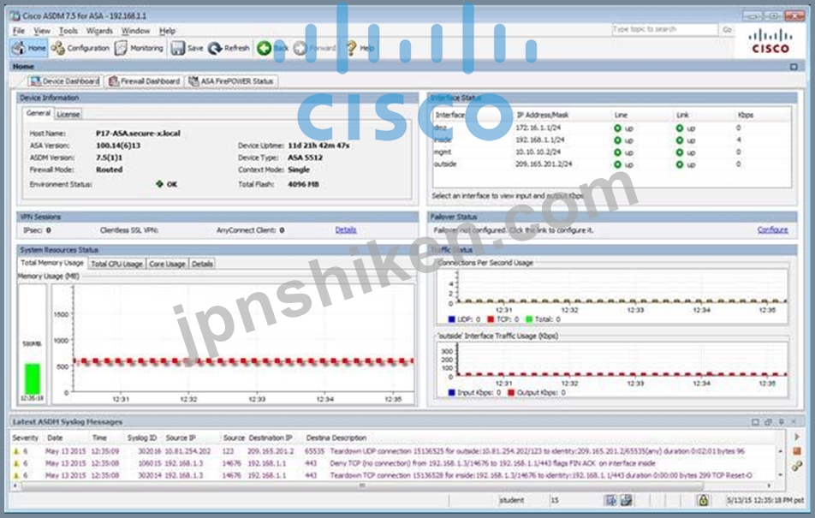
Task: Open the Wizards menu
Action: click(x=99, y=31)
